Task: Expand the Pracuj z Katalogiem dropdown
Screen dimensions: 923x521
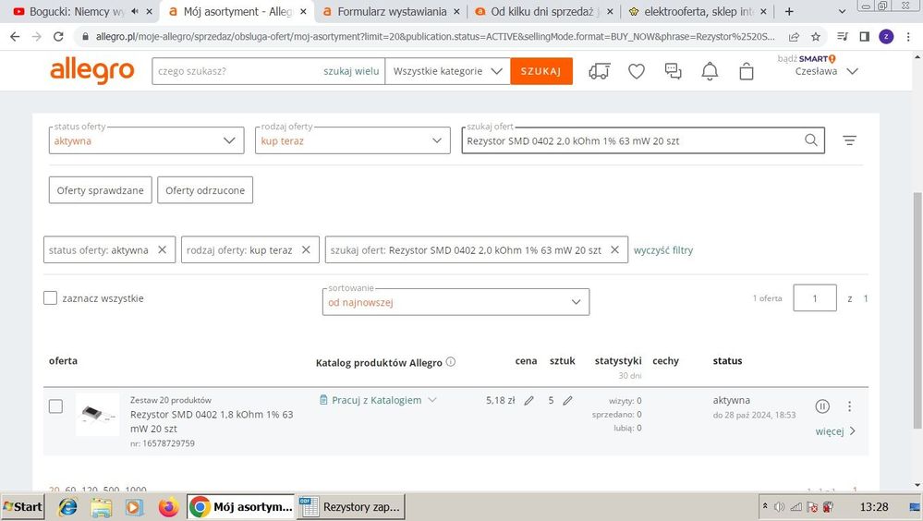Action: tap(379, 400)
